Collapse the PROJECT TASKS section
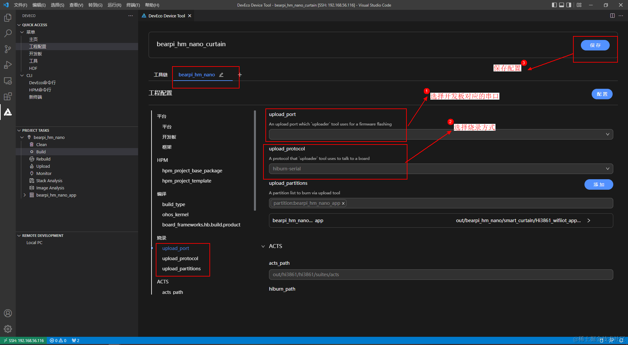Screen dimensions: 628x345 pos(19,130)
